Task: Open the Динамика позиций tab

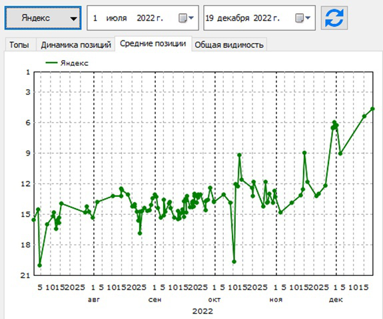Action: [76, 45]
